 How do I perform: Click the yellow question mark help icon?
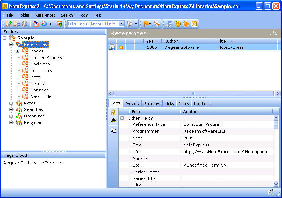pyautogui.click(x=178, y=24)
